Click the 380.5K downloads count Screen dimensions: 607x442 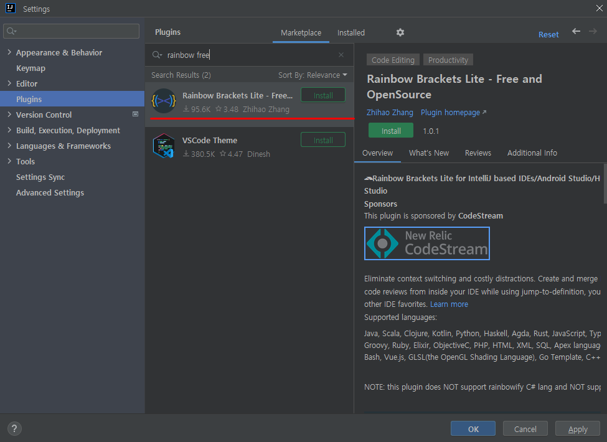pos(199,154)
